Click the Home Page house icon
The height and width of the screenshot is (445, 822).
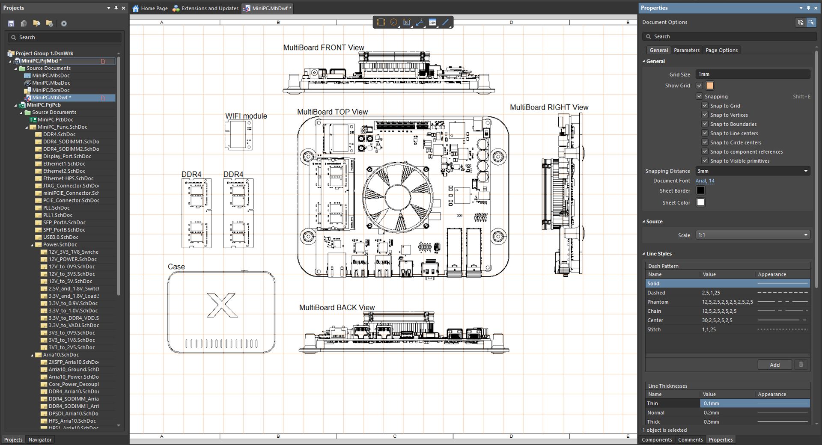click(136, 8)
